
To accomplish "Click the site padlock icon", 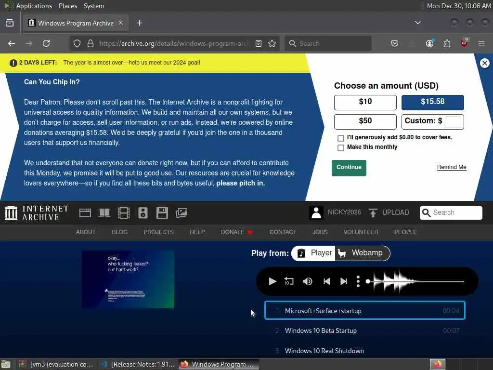I will [x=91, y=43].
